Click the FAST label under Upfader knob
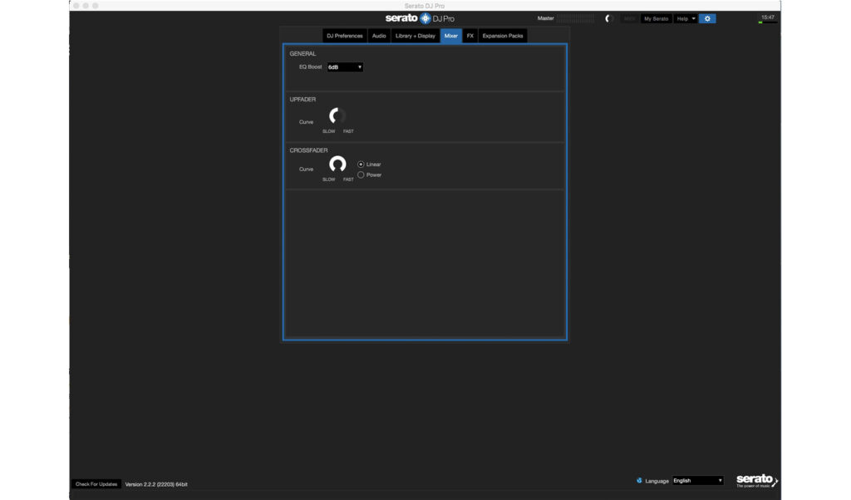Viewport: 851px width, 500px height. [348, 131]
